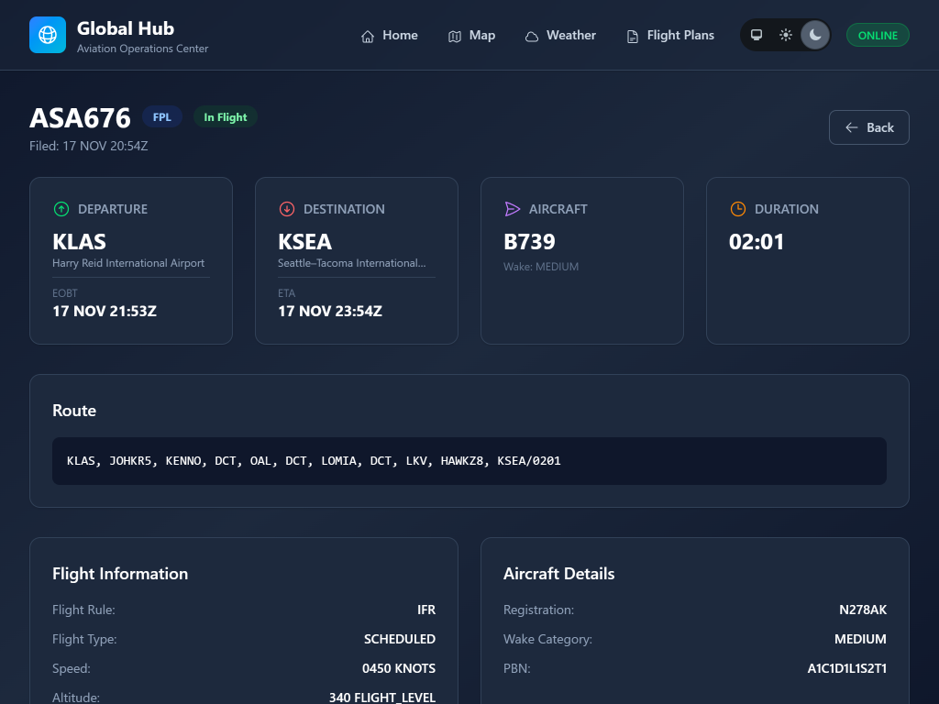The width and height of the screenshot is (939, 704).
Task: Open the Map page
Action: point(471,35)
